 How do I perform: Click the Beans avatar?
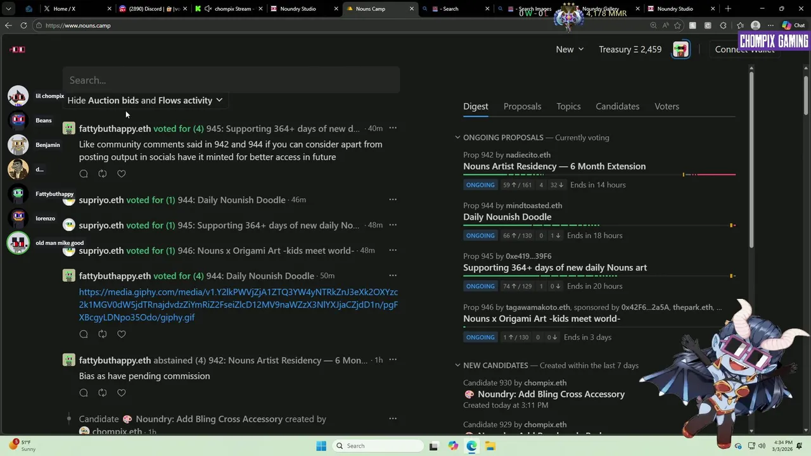point(18,120)
